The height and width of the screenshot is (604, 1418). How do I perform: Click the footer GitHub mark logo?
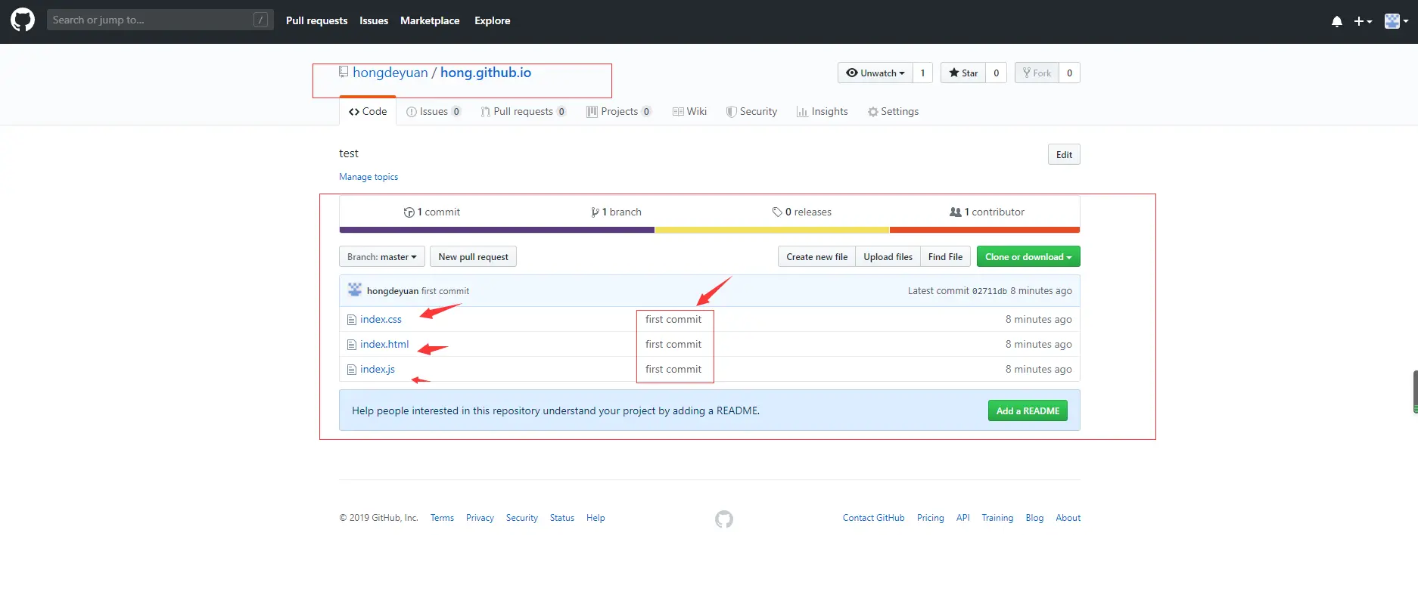pyautogui.click(x=724, y=519)
